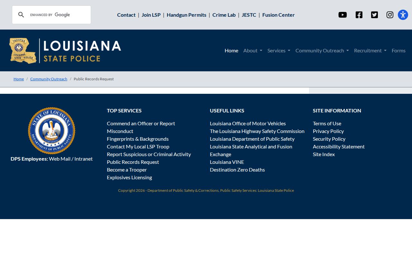Open the accessibility options widget

pyautogui.click(x=403, y=15)
